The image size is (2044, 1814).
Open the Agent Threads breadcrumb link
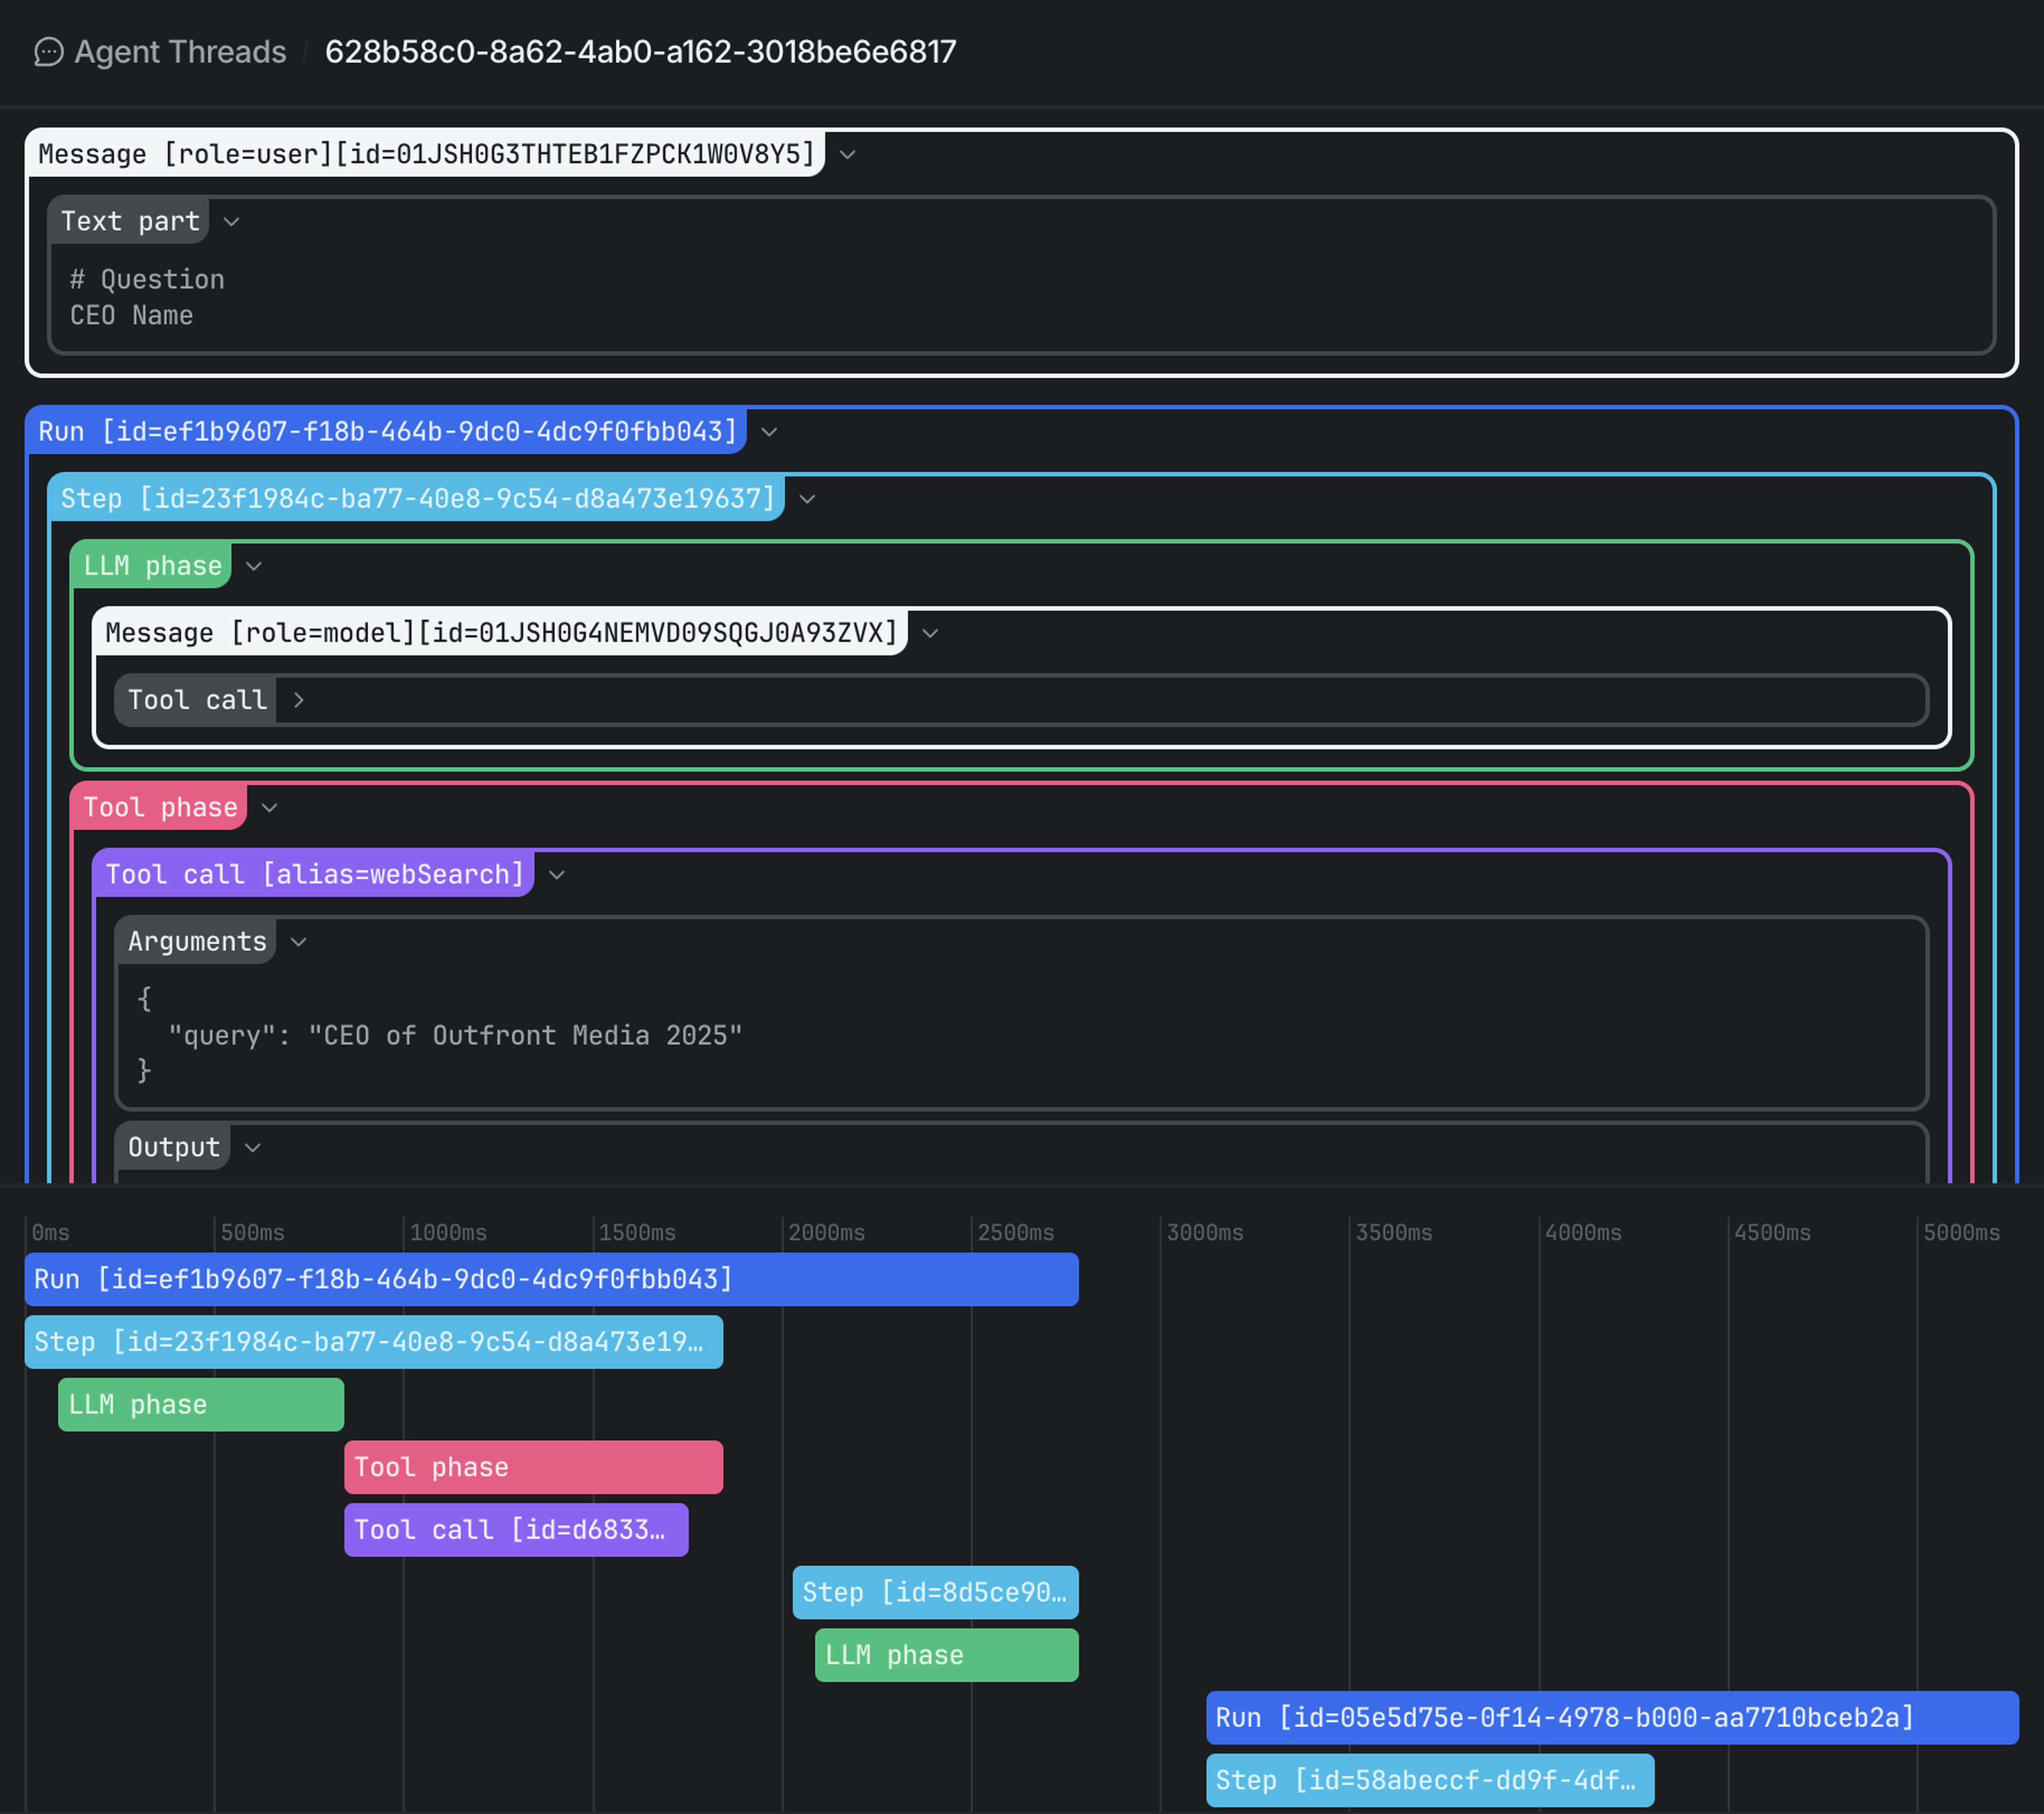(x=180, y=52)
